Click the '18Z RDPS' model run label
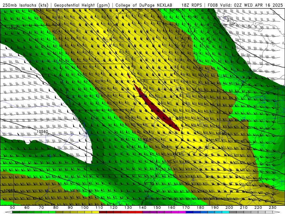285x214 pixels. pyautogui.click(x=192, y=5)
